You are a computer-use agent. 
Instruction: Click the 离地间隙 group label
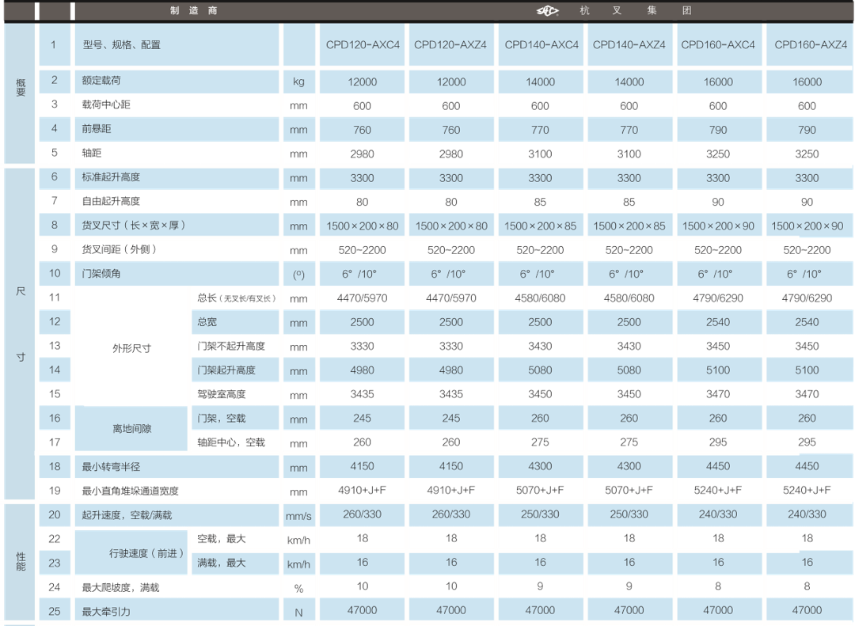(132, 430)
